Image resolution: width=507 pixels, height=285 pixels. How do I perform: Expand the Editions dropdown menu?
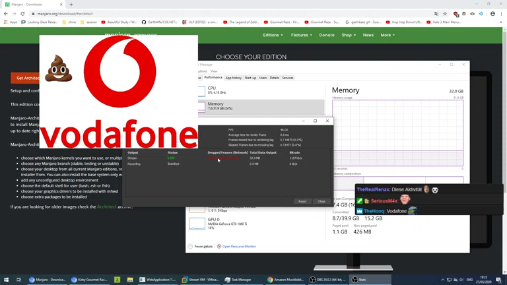coord(273,35)
